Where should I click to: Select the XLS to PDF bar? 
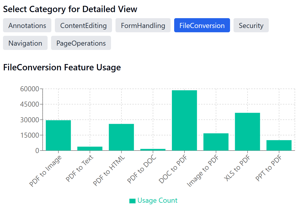[x=248, y=131]
